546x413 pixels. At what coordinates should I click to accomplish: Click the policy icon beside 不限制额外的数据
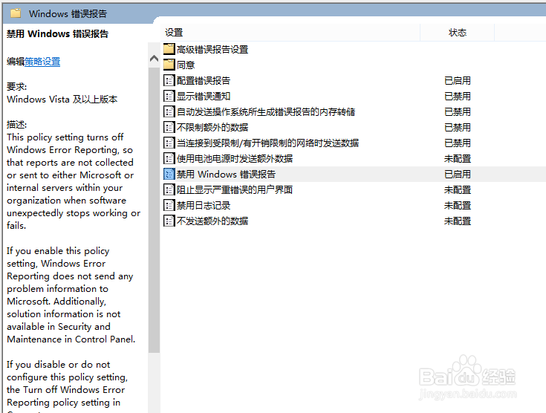point(169,127)
